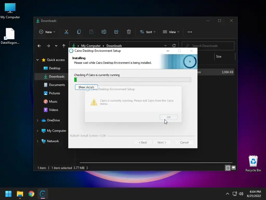Viewport: 266px width, 200px height.
Task: Switch to details view layout icon
Action: click(x=228, y=168)
